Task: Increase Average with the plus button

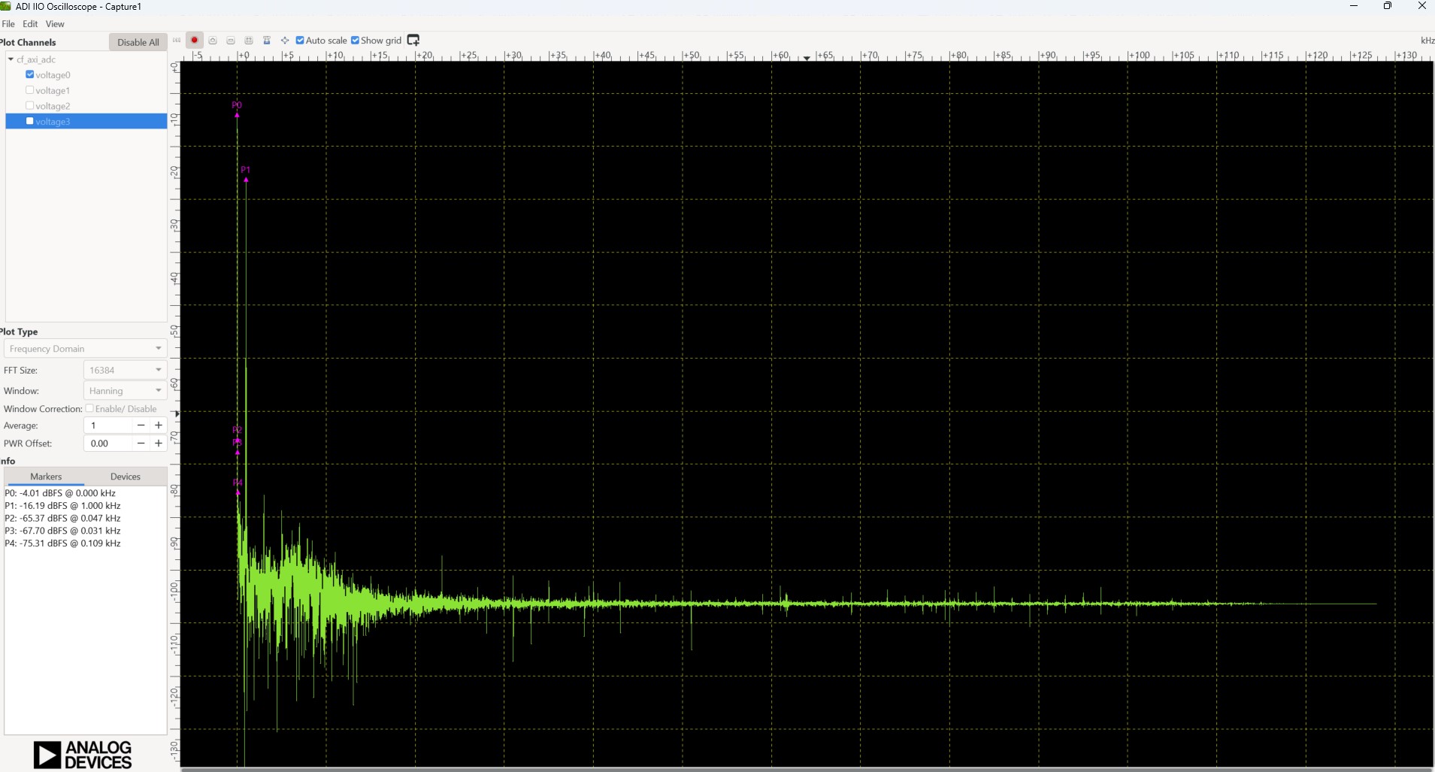Action: (x=159, y=425)
